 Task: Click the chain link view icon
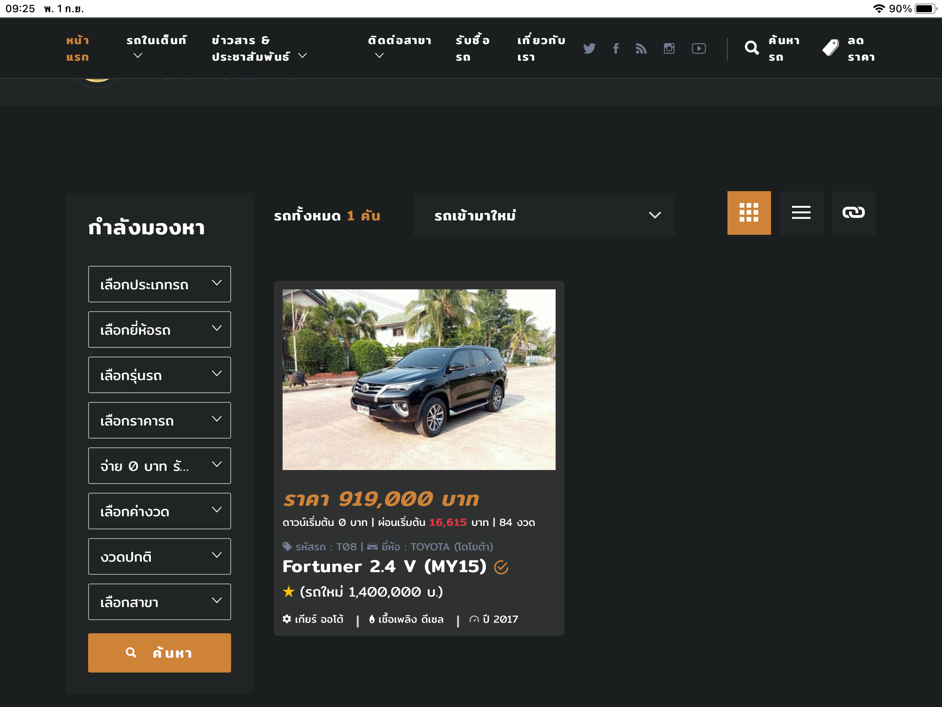[853, 213]
